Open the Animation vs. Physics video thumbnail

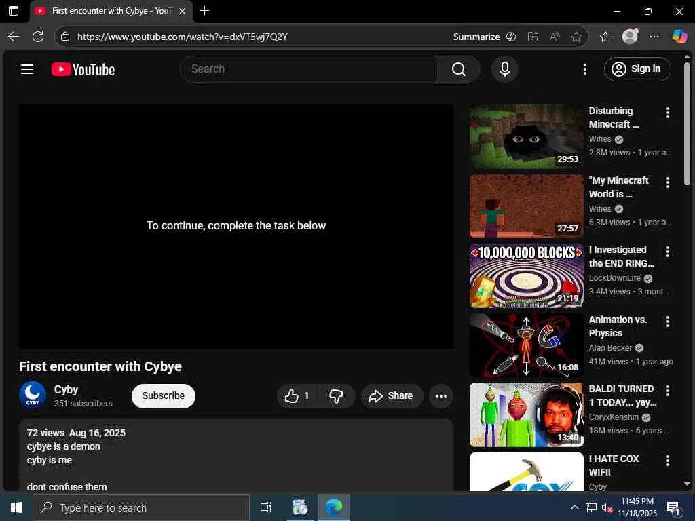(526, 345)
